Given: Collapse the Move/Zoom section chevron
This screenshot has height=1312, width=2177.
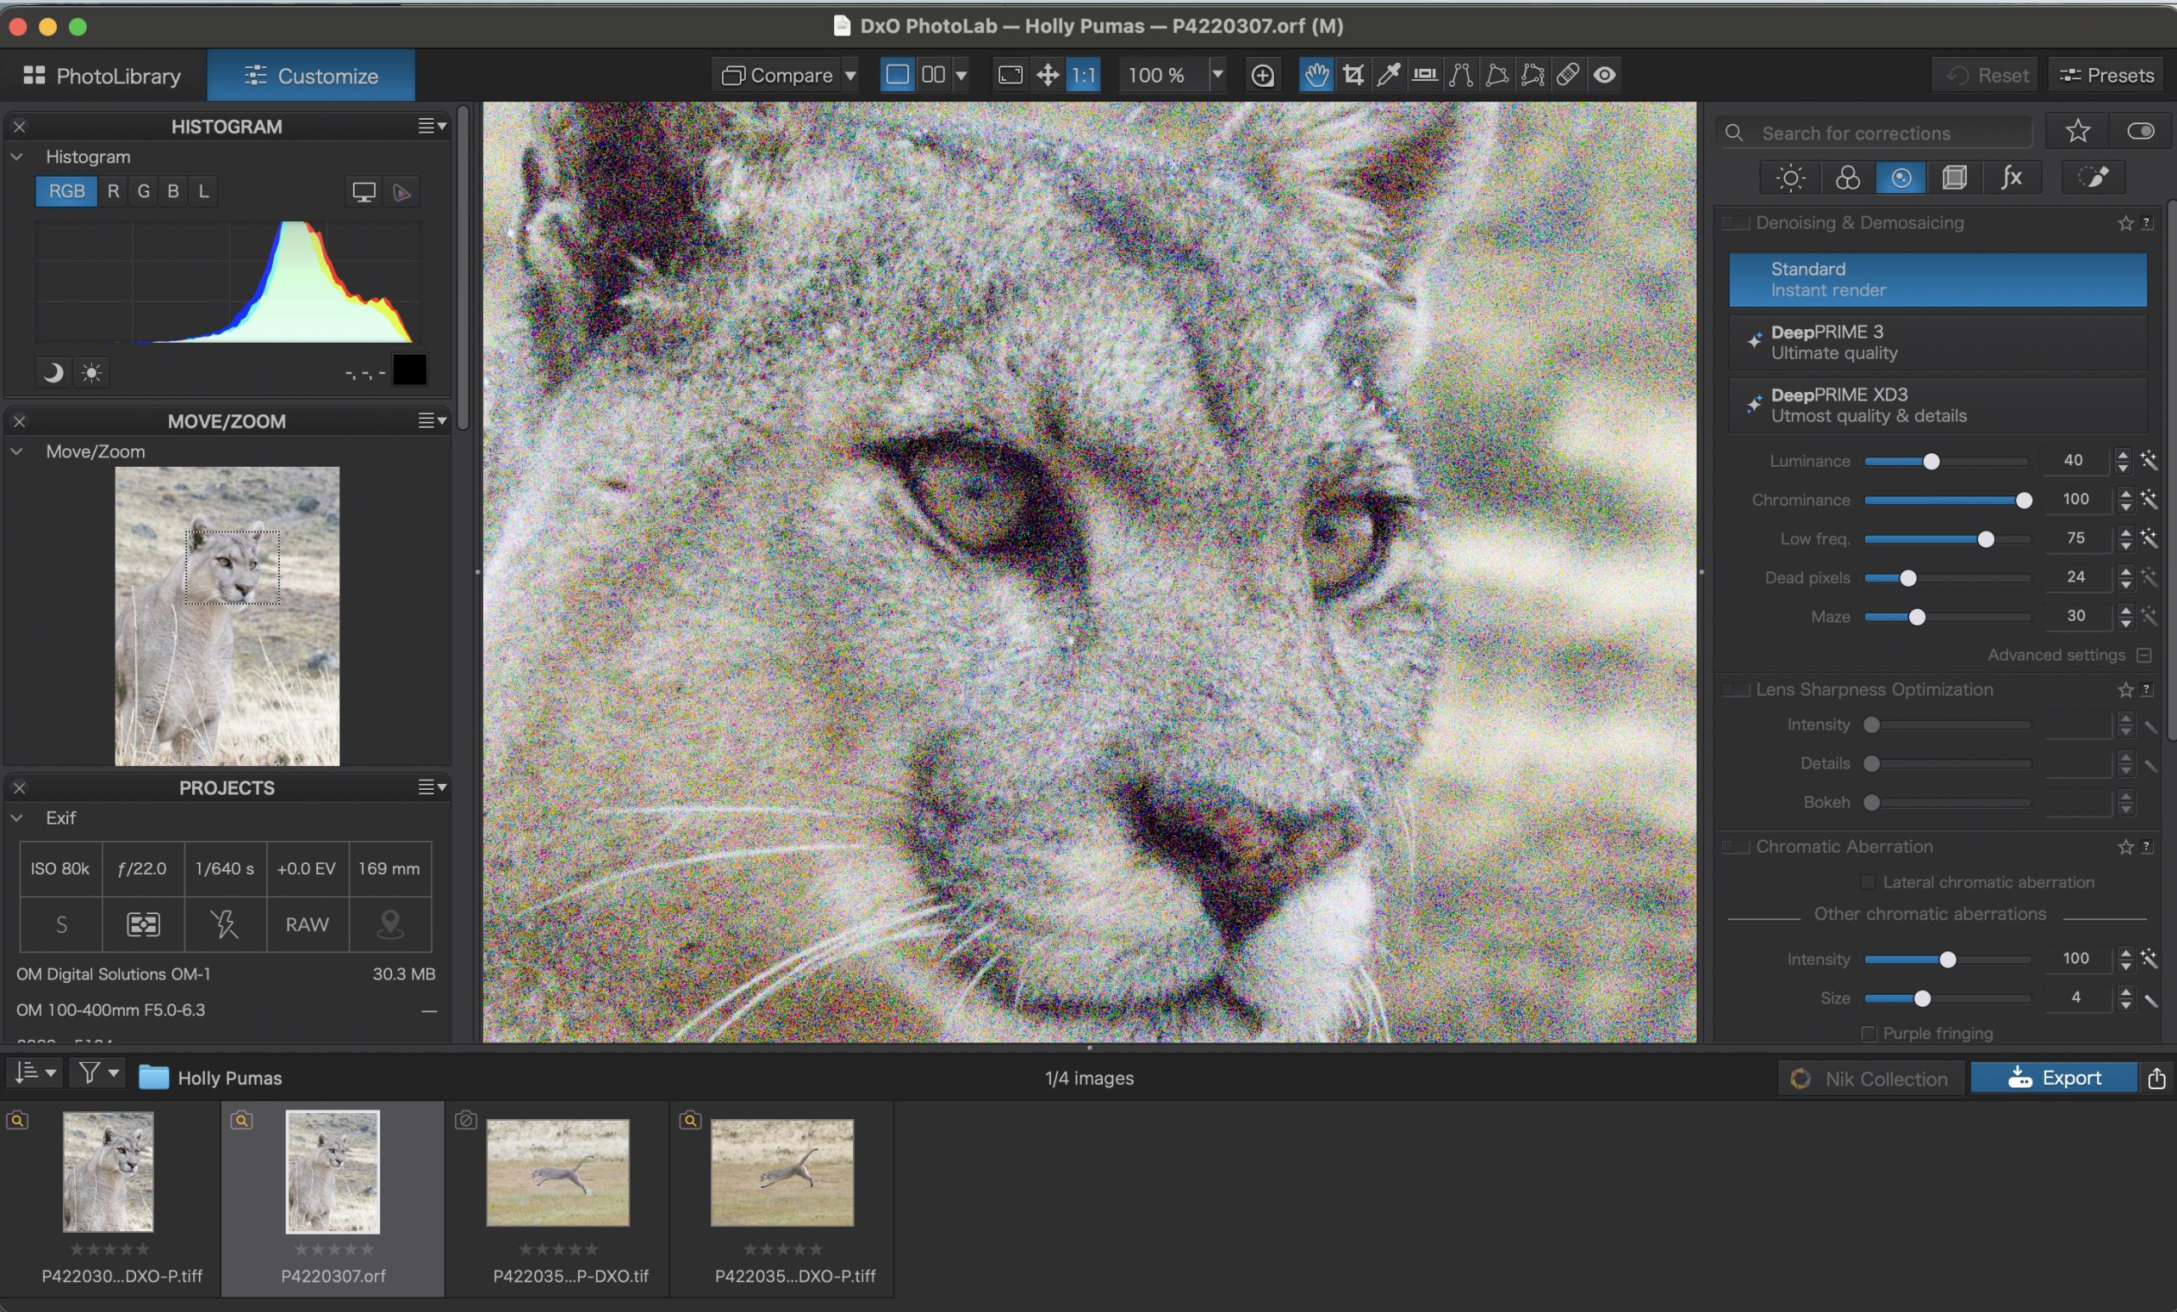Looking at the screenshot, I should point(17,452).
